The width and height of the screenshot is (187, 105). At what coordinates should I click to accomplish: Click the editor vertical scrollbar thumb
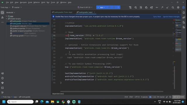click(x=174, y=78)
